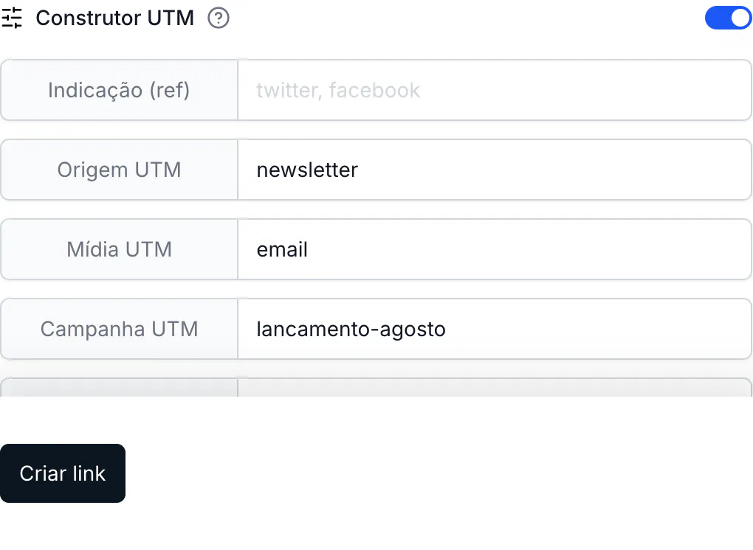This screenshot has height=550, width=753.
Task: Click the Mídia UTM label cell
Action: point(119,249)
